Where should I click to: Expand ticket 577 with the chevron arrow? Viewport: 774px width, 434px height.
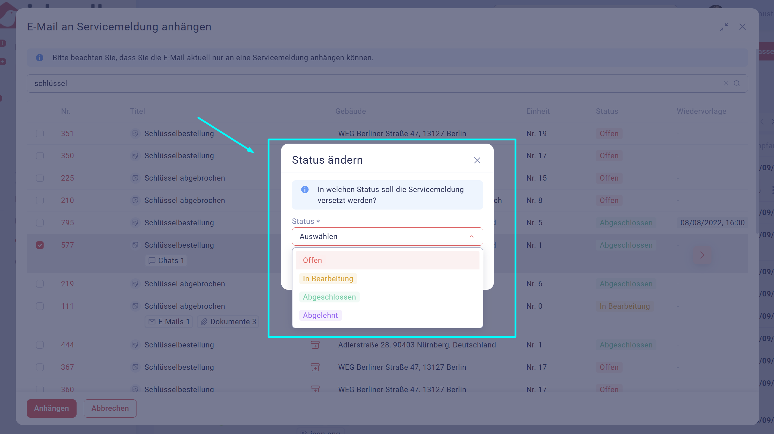click(702, 255)
